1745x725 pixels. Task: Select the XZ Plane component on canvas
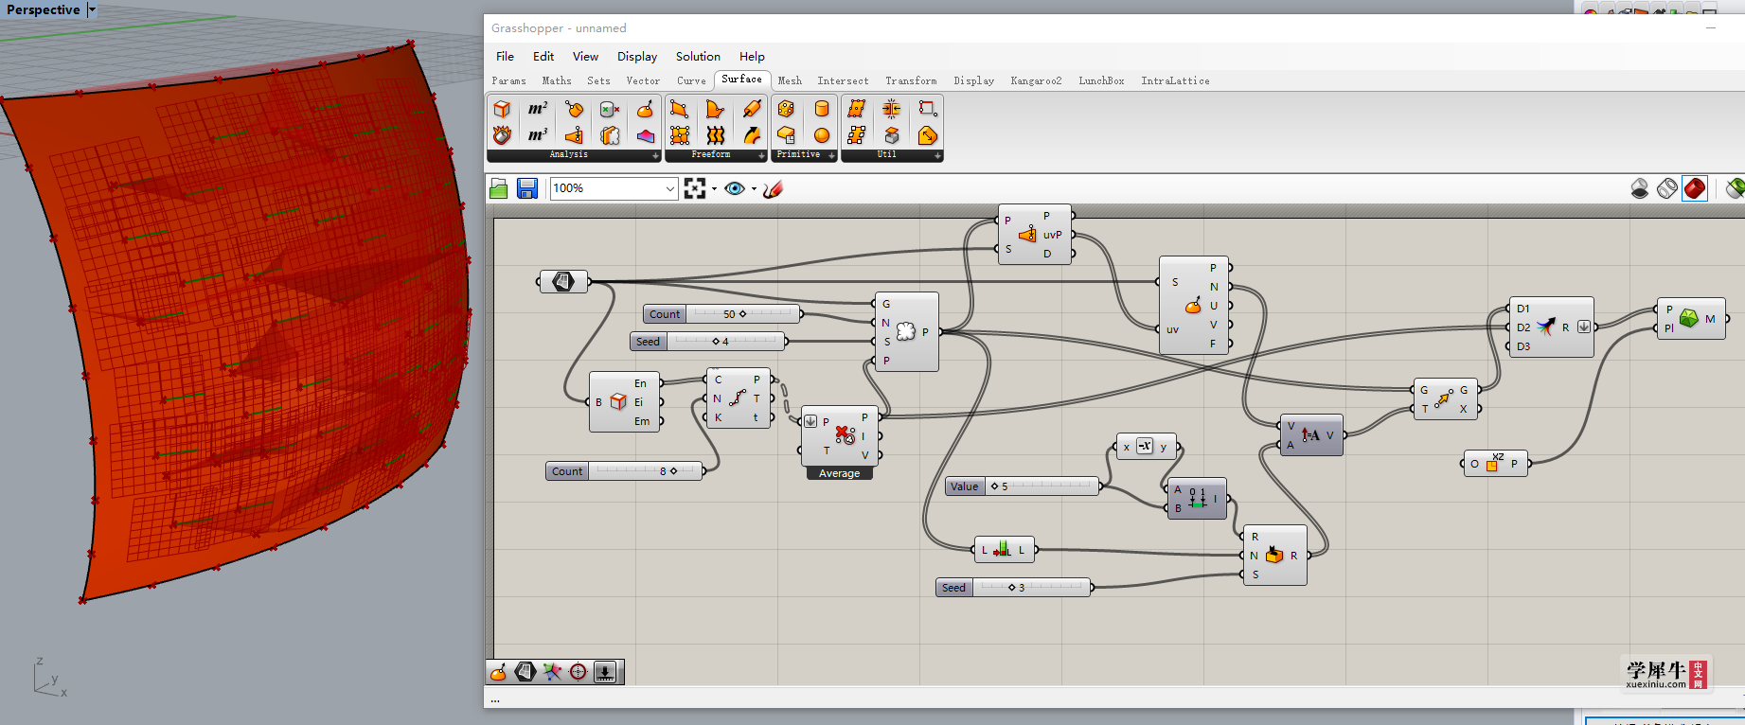point(1495,463)
